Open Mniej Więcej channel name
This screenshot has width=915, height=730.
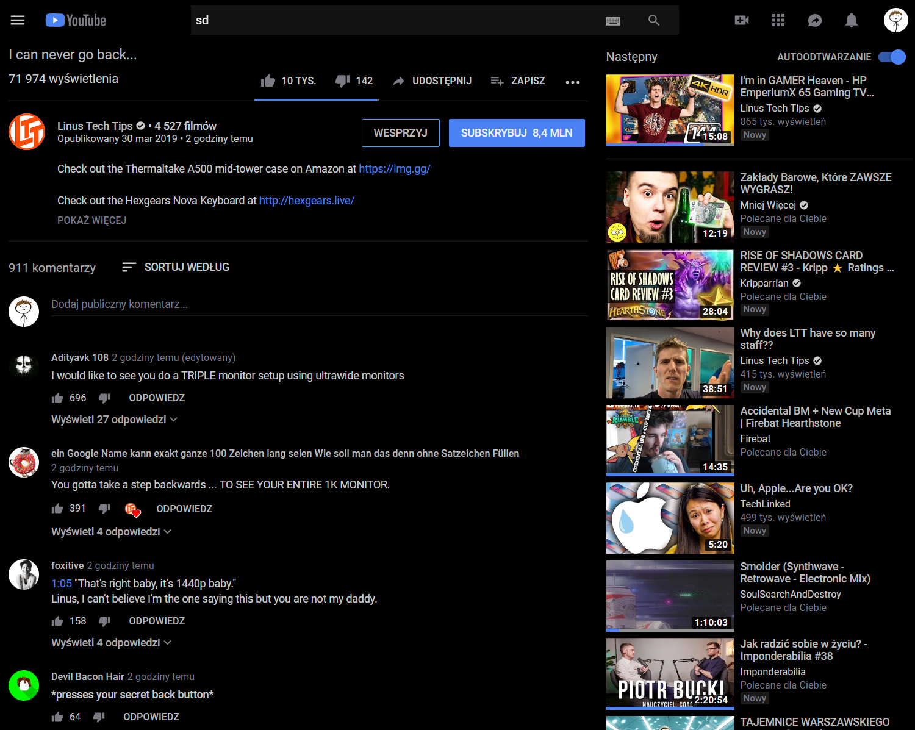(x=768, y=206)
